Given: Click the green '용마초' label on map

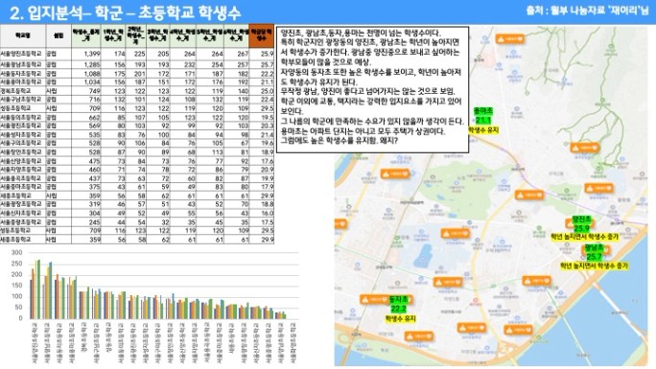Looking at the screenshot, I should 482,111.
